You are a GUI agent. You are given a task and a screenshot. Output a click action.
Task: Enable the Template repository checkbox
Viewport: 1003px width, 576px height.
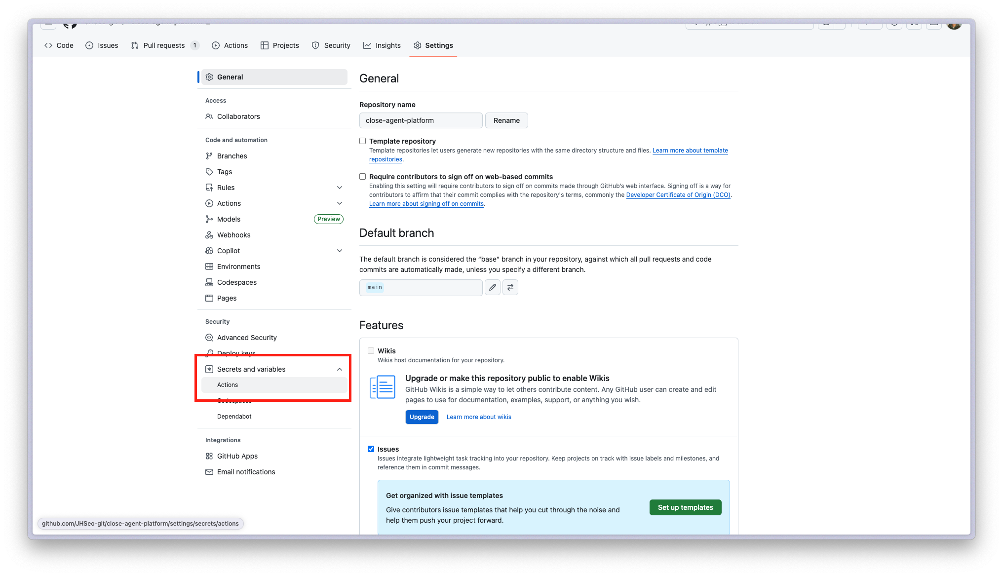point(363,141)
